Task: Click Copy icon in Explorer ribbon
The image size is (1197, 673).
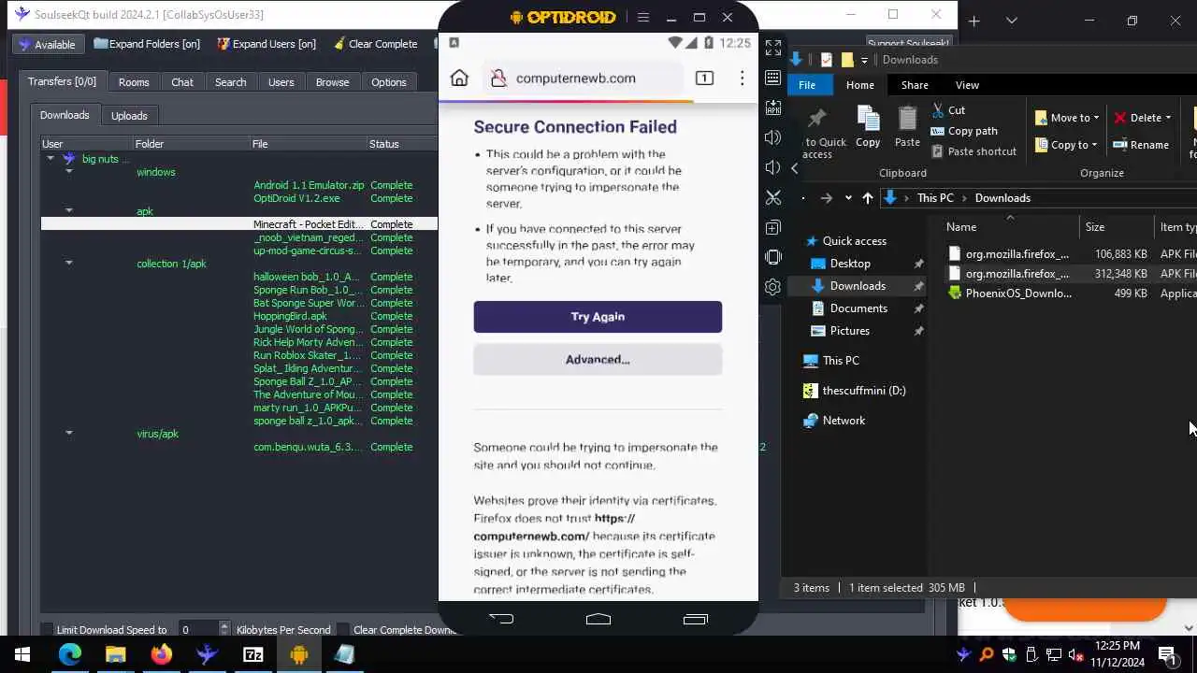Action: [868, 127]
